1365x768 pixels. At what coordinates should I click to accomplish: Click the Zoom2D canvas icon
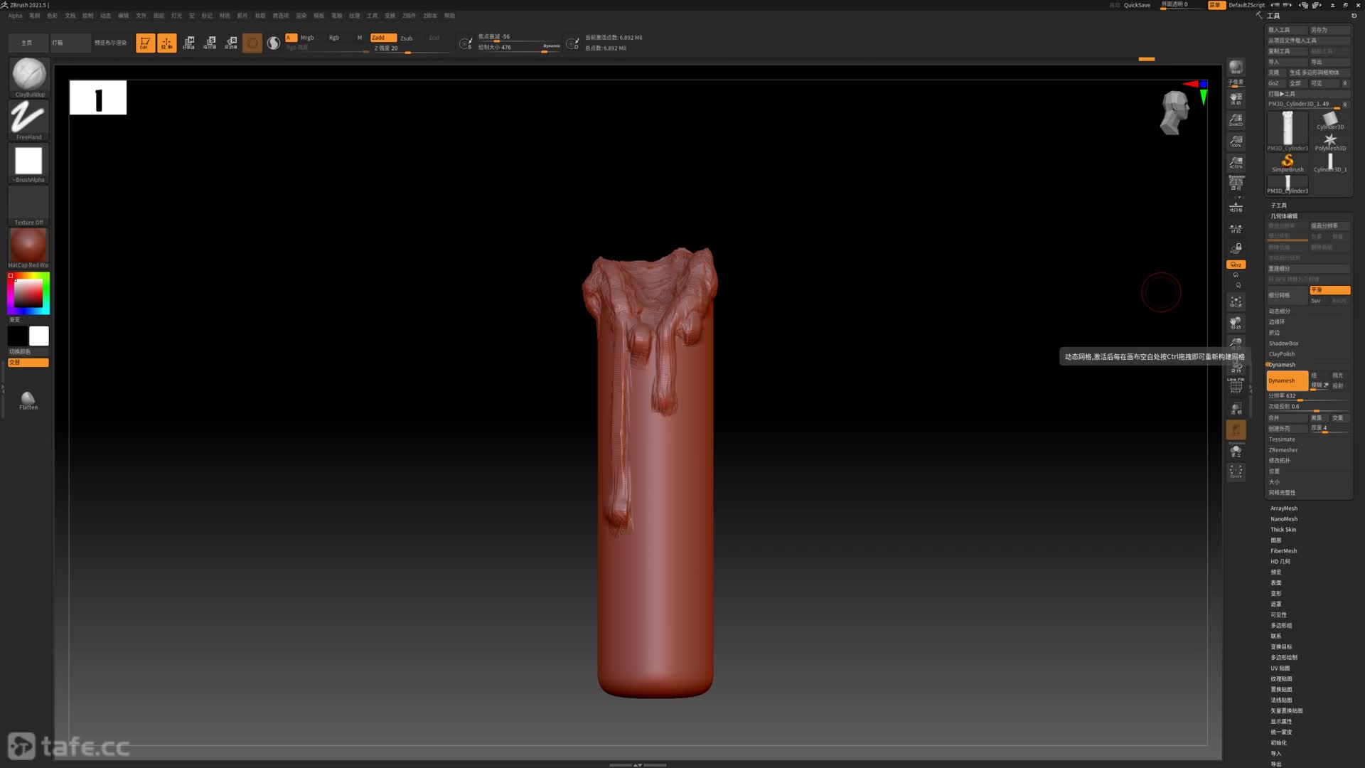point(1236,120)
